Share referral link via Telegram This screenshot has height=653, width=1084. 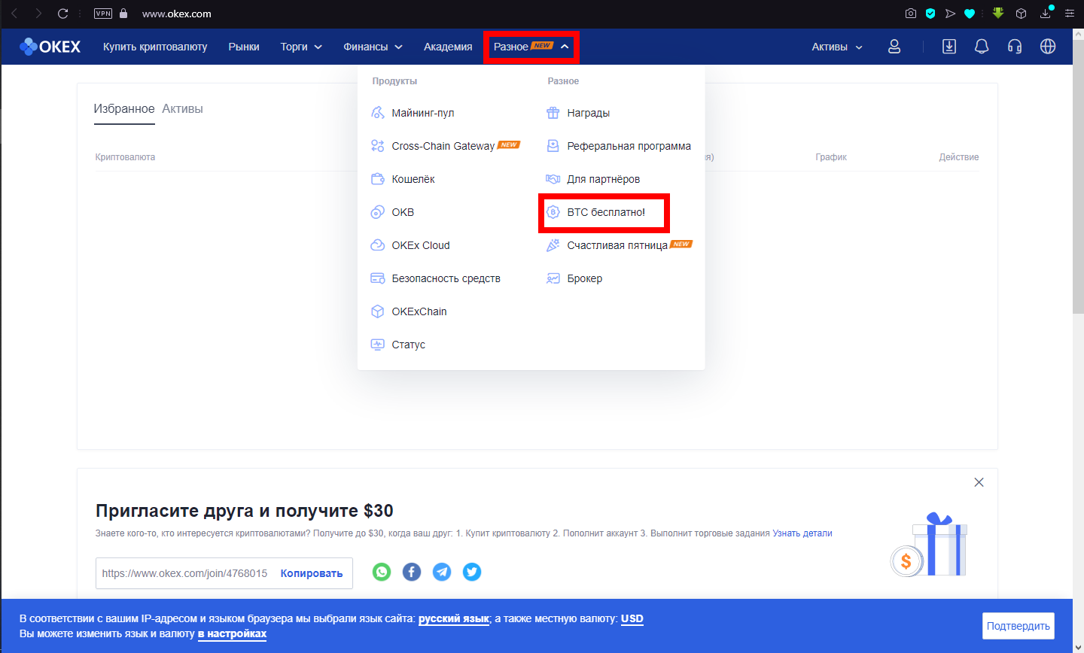tap(442, 572)
